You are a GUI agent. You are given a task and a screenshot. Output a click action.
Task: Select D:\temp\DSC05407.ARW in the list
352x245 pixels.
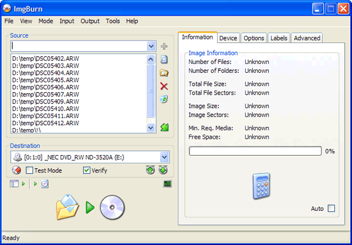point(46,95)
